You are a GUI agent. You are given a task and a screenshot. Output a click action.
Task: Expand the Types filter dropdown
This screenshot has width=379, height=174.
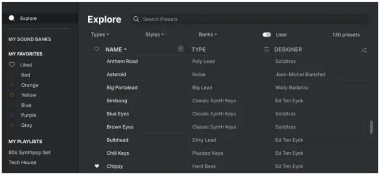100,35
